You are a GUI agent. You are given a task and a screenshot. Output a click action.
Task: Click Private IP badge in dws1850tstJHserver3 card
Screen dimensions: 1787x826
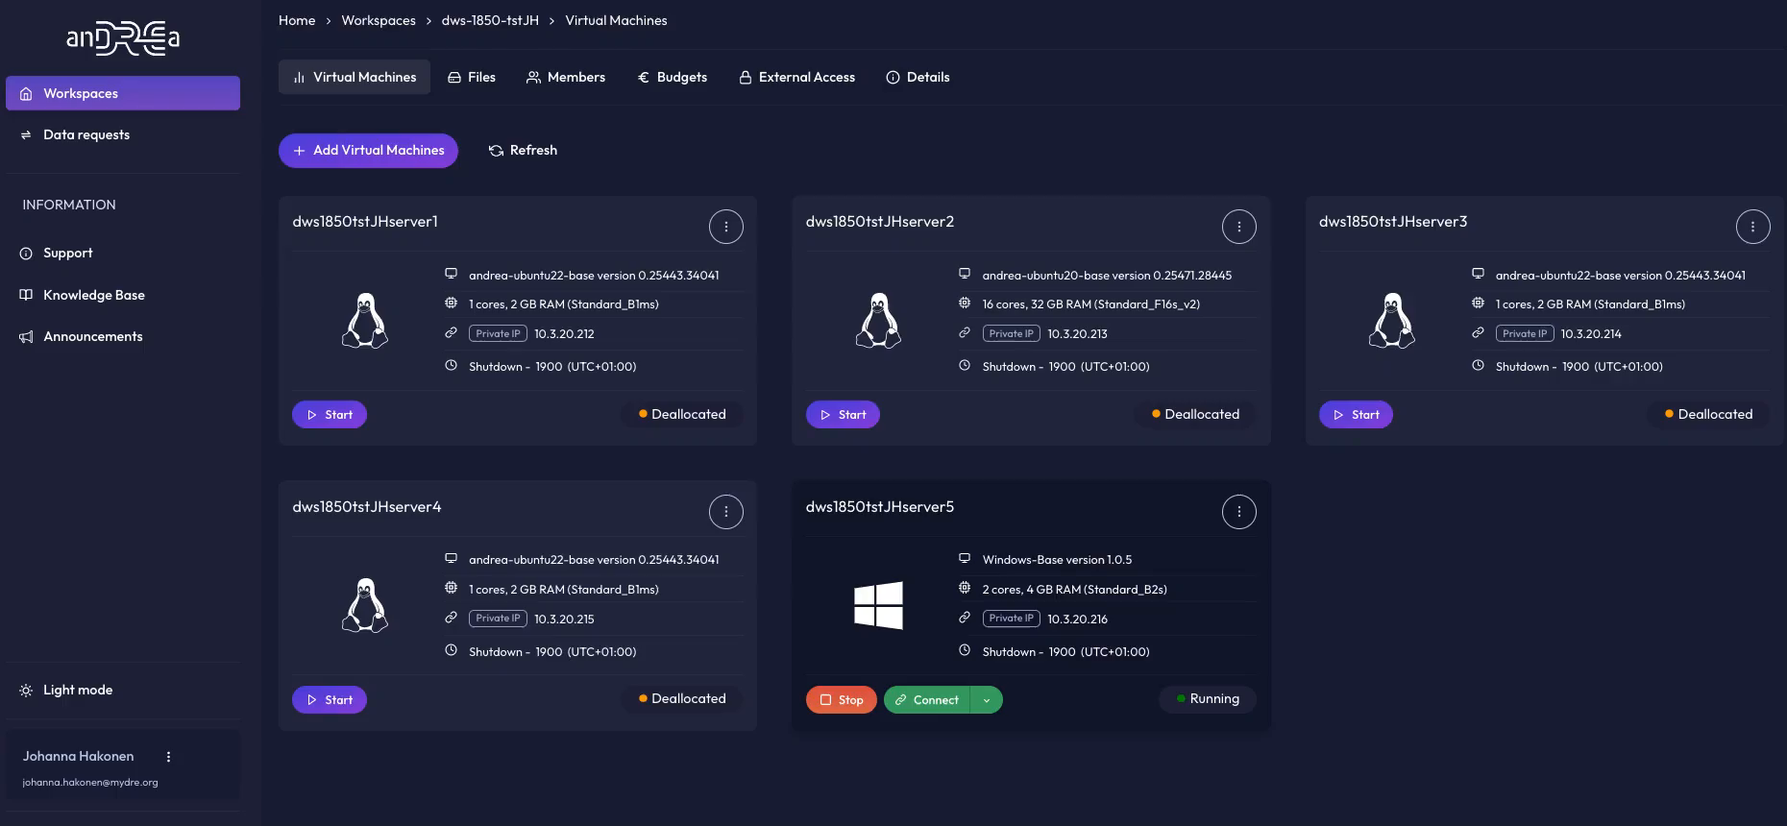(x=1525, y=333)
